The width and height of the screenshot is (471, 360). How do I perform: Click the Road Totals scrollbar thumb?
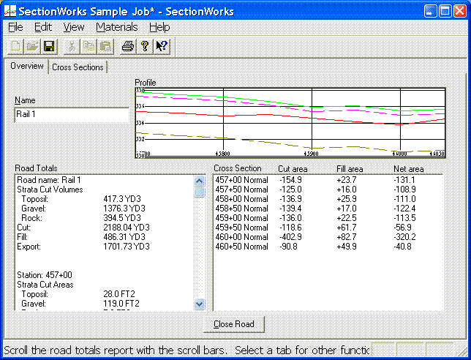coord(200,192)
